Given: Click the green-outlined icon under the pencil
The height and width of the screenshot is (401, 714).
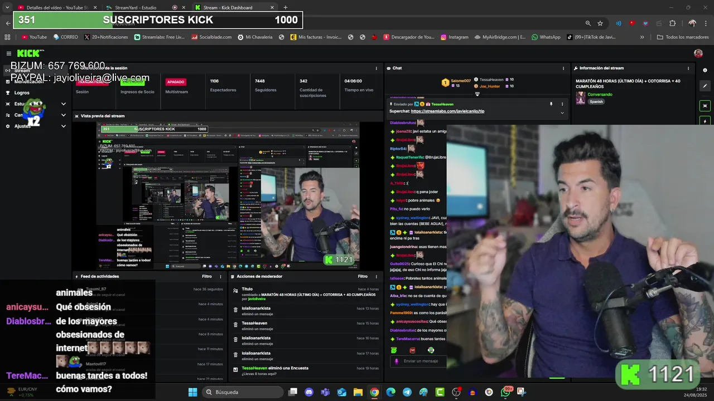Looking at the screenshot, I should 705,106.
